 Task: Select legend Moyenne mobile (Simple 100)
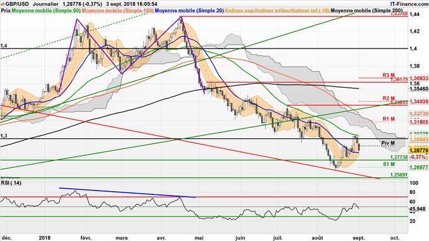[117, 10]
